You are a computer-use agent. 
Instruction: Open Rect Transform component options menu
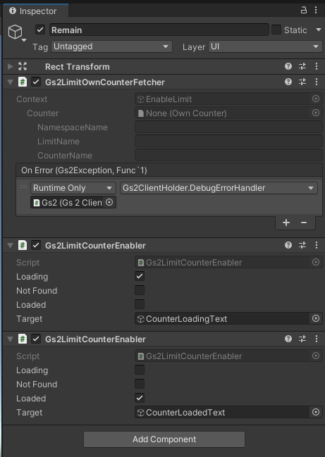click(317, 66)
